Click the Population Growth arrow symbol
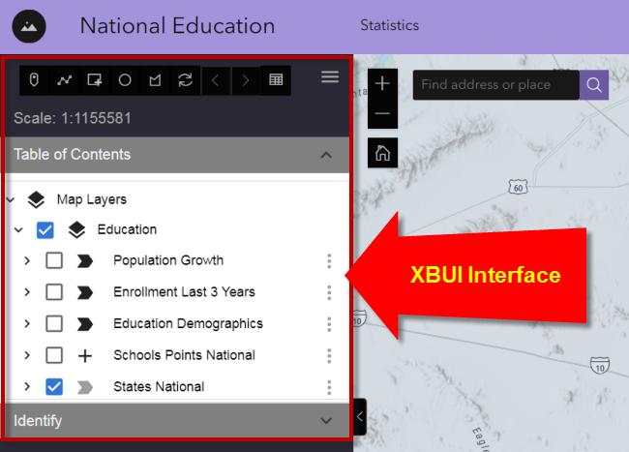This screenshot has width=629, height=452. (84, 261)
